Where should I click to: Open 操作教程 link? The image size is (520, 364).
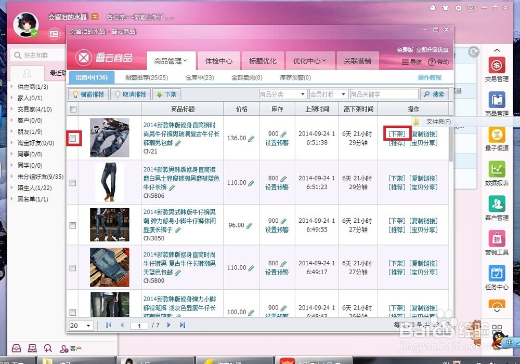(430, 77)
